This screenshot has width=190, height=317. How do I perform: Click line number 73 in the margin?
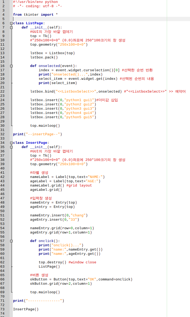tap(2, 309)
